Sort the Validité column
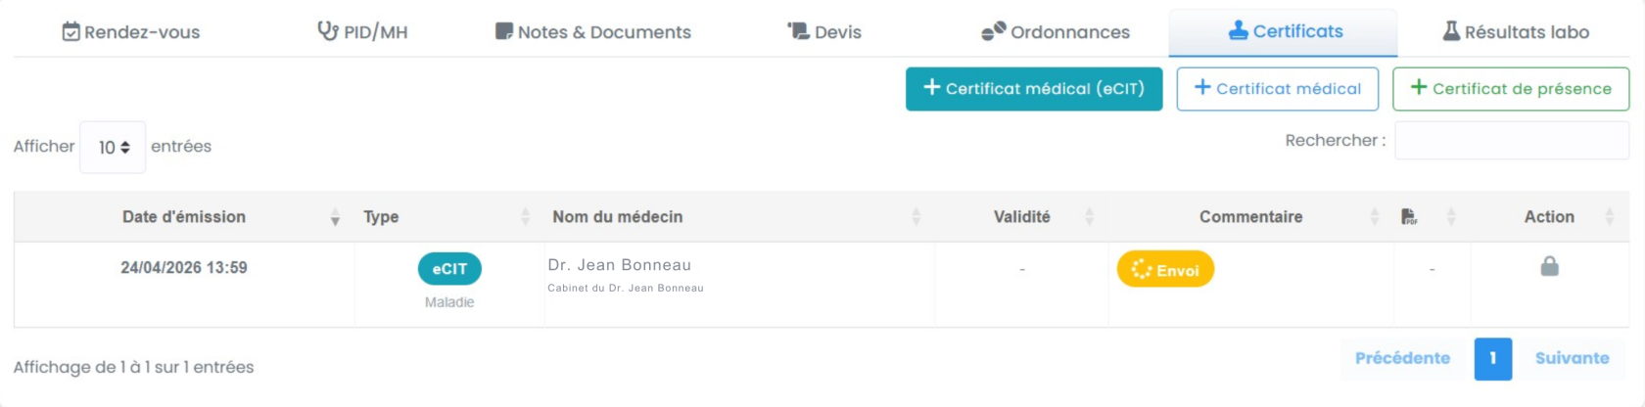 point(1089,217)
